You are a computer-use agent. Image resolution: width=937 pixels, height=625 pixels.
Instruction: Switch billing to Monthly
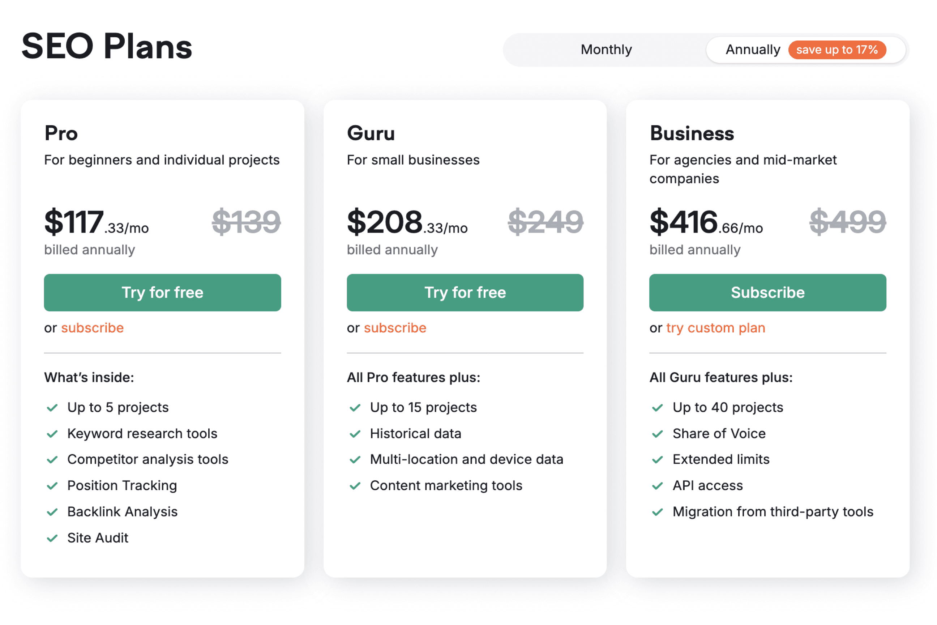(606, 50)
